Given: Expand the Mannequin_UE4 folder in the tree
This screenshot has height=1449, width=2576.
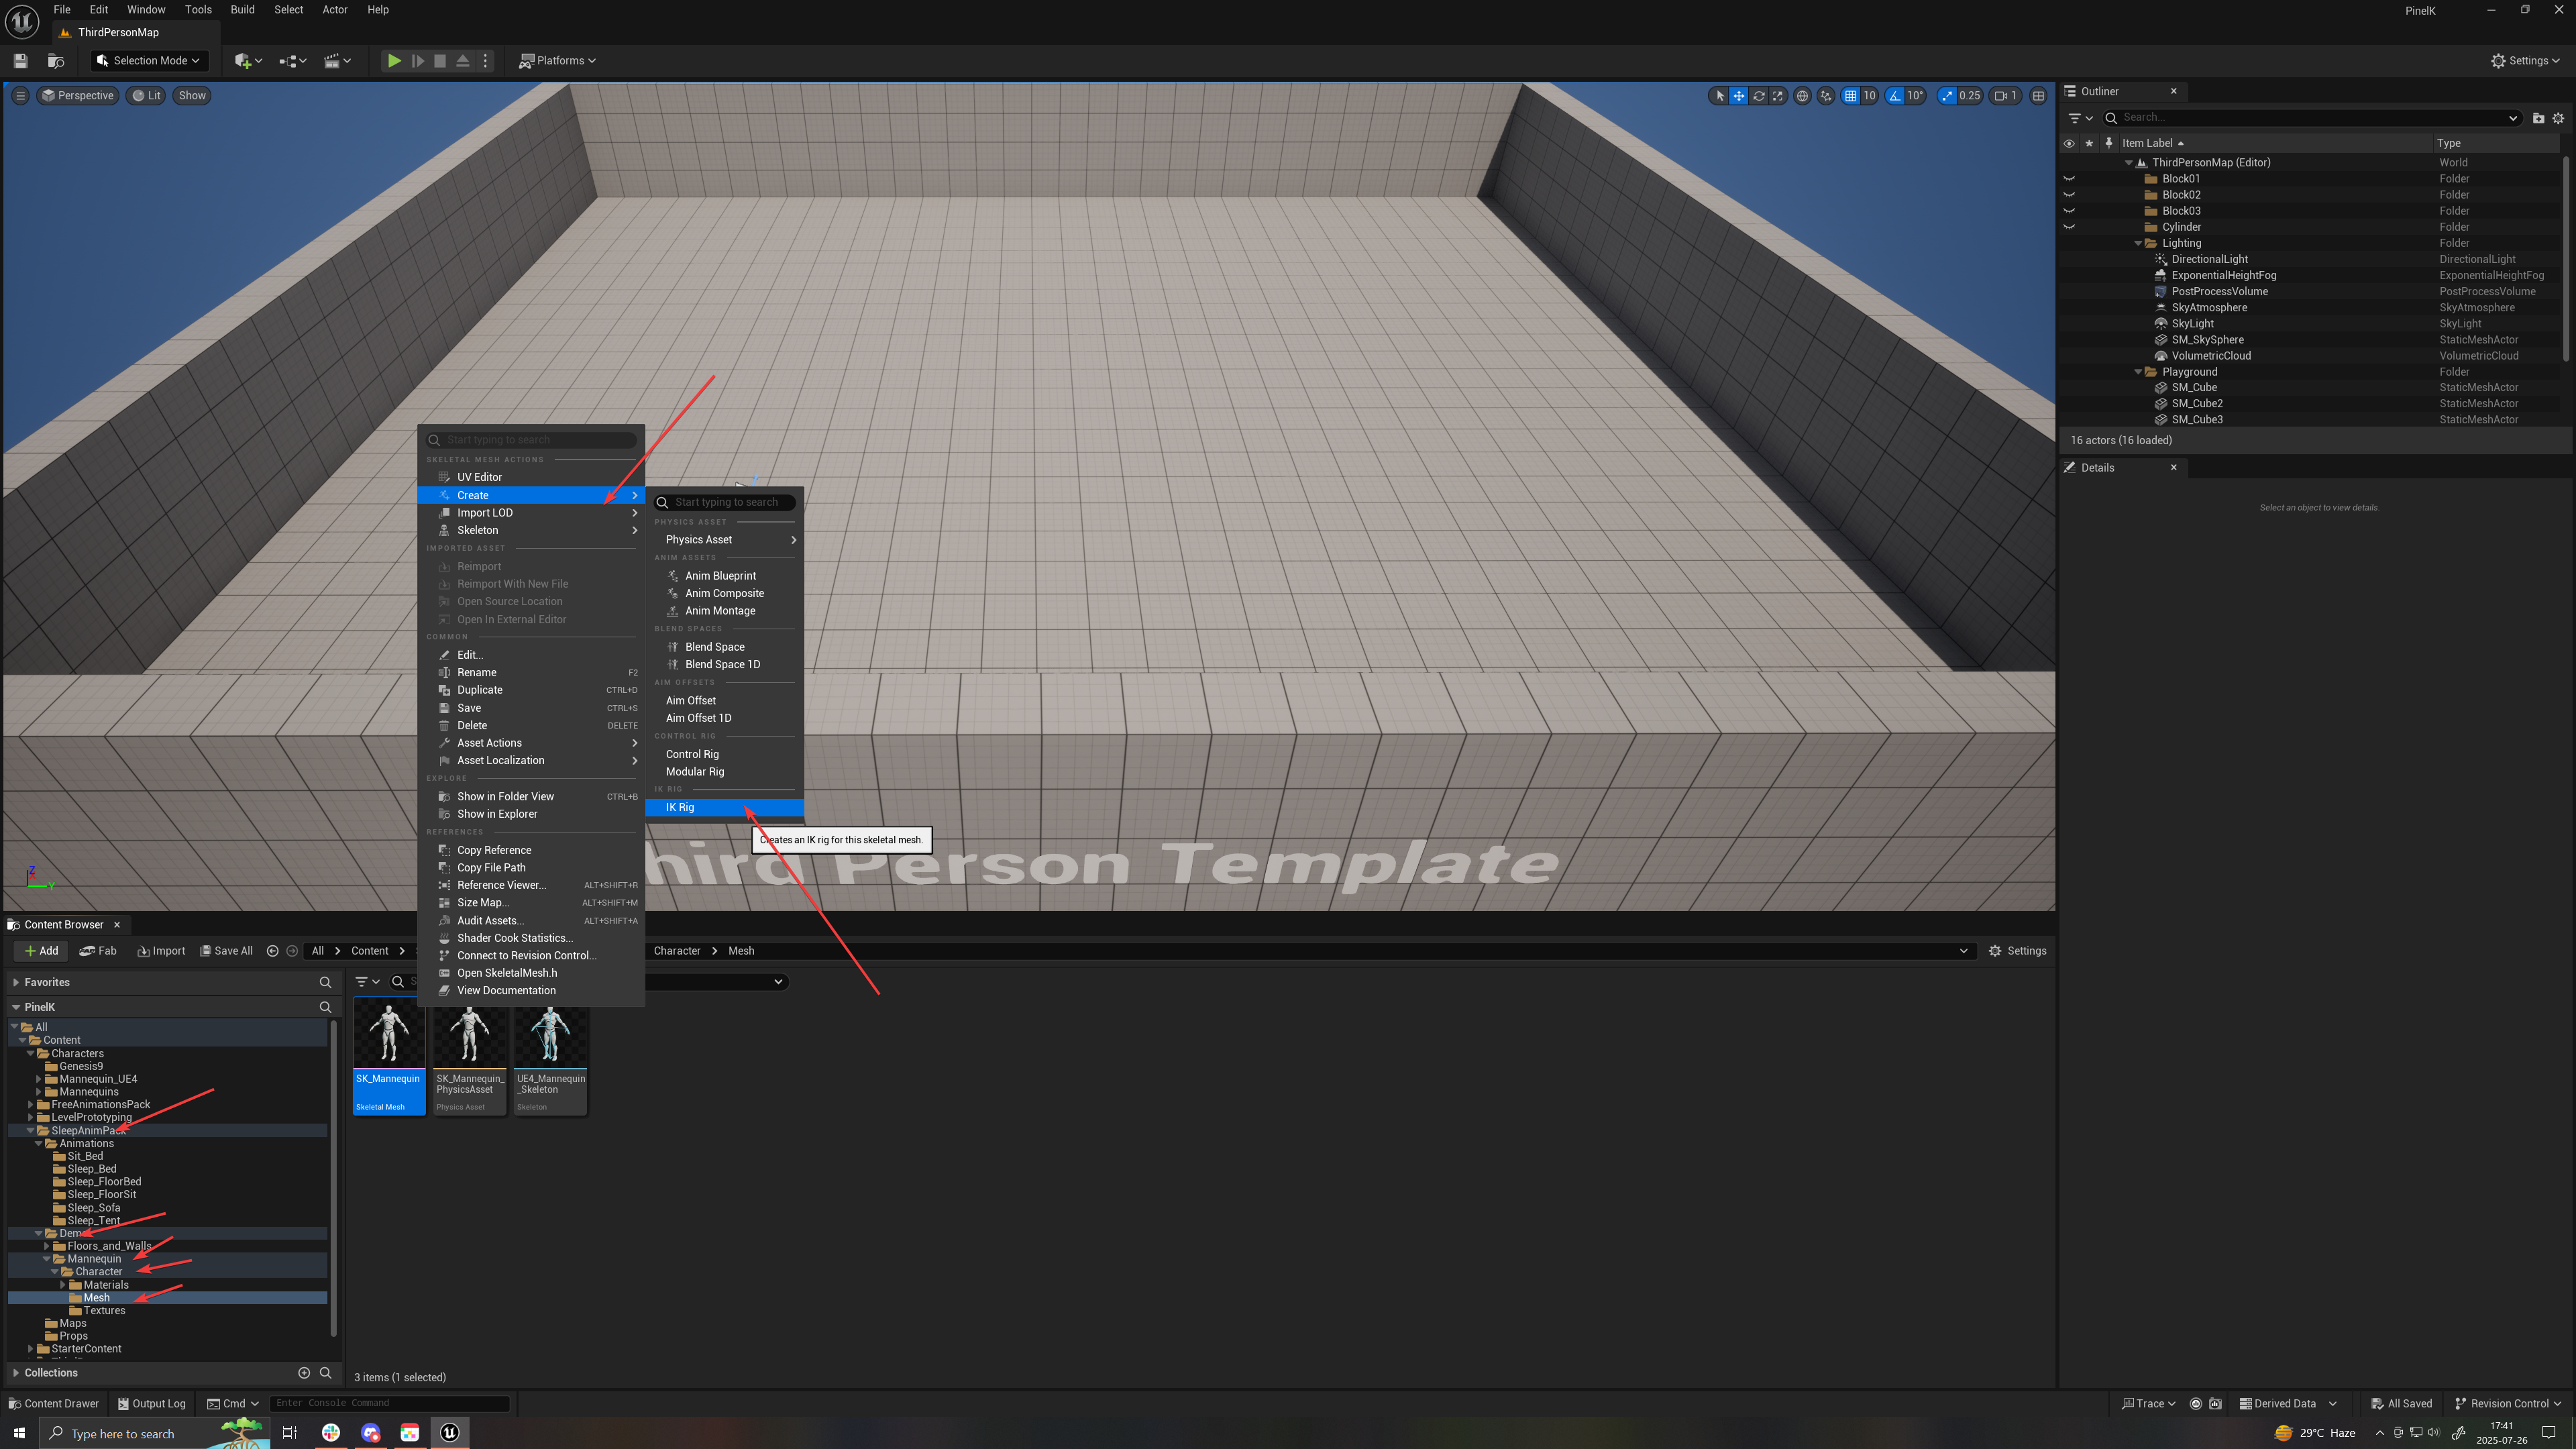Looking at the screenshot, I should click(x=39, y=1079).
